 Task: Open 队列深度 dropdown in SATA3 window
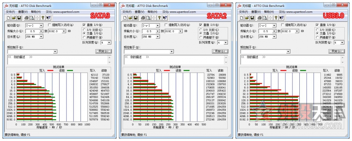109,42
